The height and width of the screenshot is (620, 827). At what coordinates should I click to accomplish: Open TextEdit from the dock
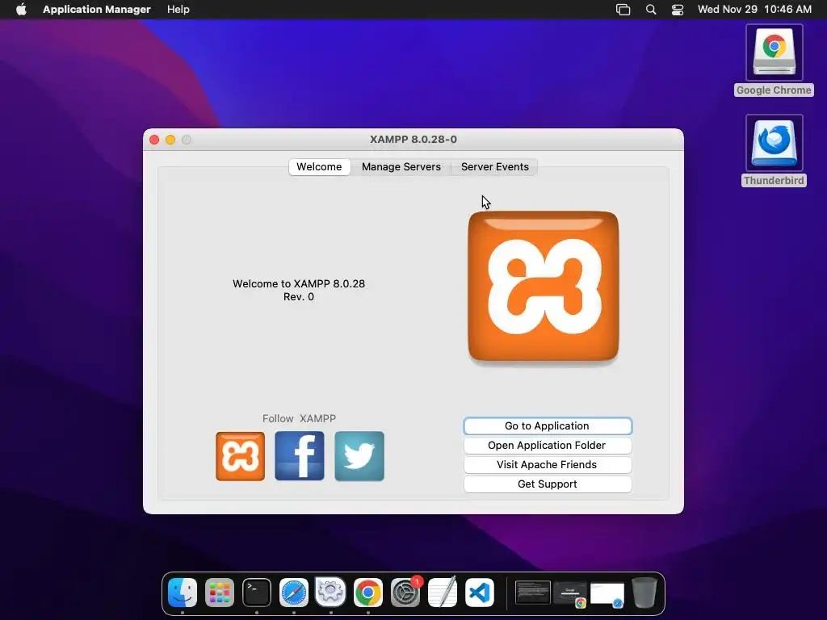tap(443, 593)
